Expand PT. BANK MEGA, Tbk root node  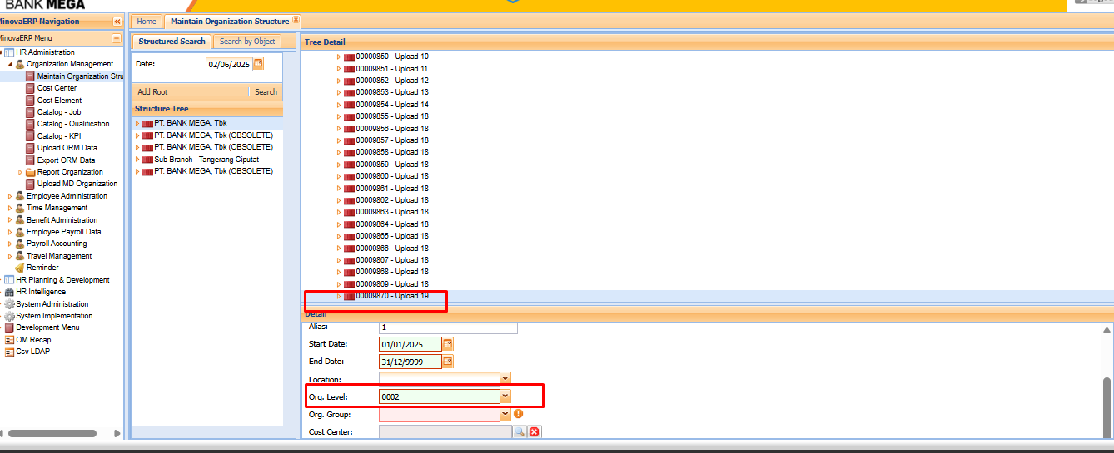coord(137,123)
